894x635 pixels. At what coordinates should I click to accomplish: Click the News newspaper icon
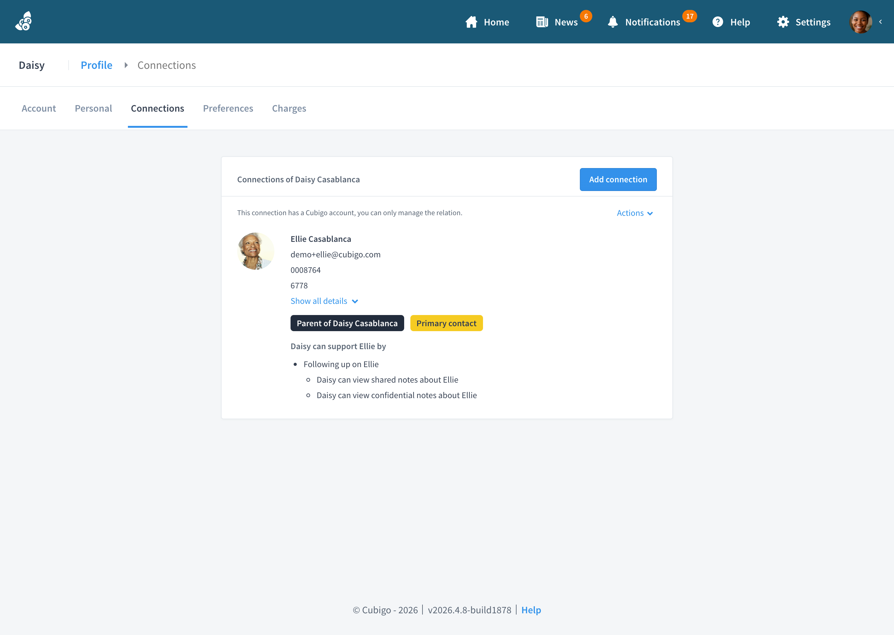tap(542, 22)
